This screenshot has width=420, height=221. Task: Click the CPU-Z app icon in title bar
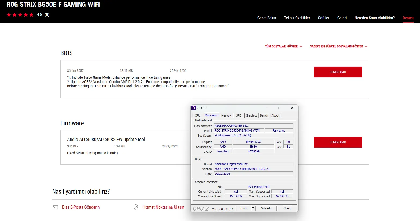(194, 108)
